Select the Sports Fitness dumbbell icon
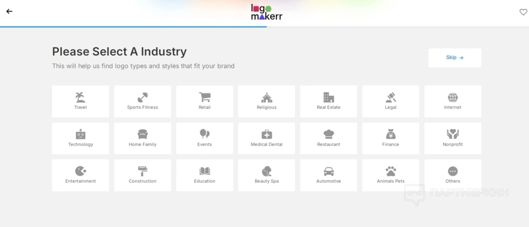 coord(142,97)
